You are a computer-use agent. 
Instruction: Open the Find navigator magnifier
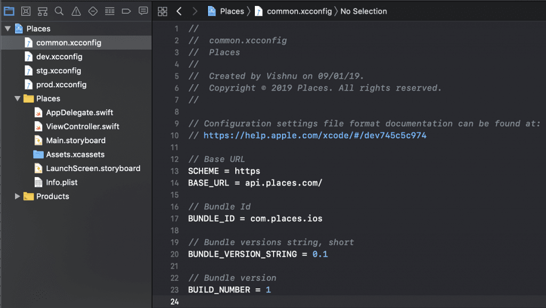59,11
